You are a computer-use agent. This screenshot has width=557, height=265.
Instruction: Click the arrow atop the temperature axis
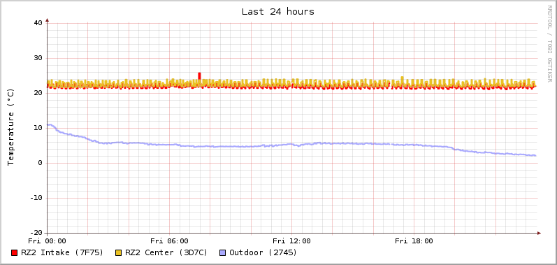[48, 20]
